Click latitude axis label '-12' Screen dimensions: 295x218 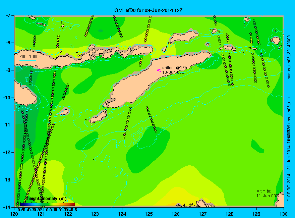click(x=6, y=152)
